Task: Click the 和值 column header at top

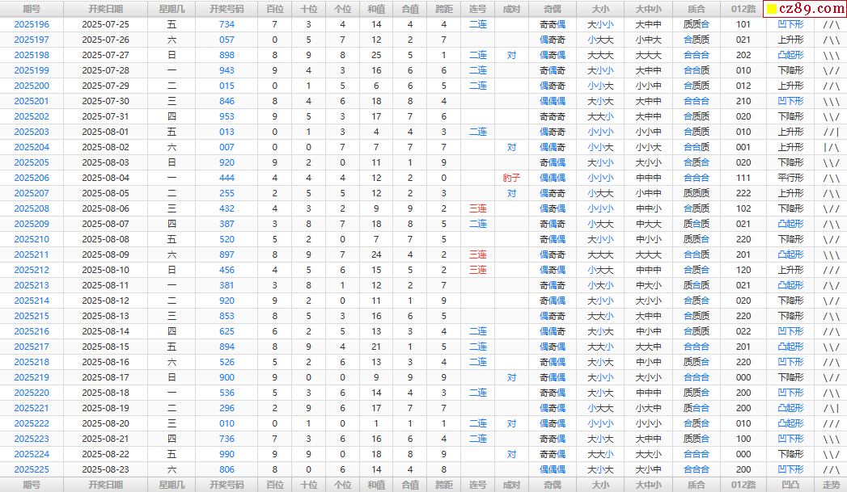Action: 376,9
